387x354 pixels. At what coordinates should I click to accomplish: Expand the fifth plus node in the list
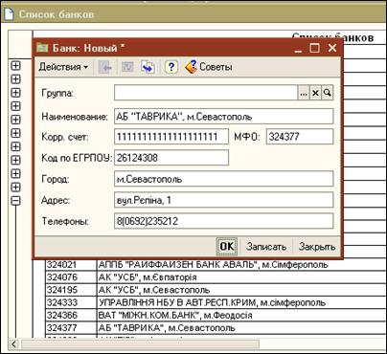coord(15,120)
